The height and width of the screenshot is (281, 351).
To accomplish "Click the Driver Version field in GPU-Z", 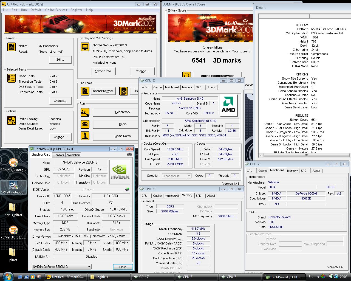I will (x=91, y=236).
